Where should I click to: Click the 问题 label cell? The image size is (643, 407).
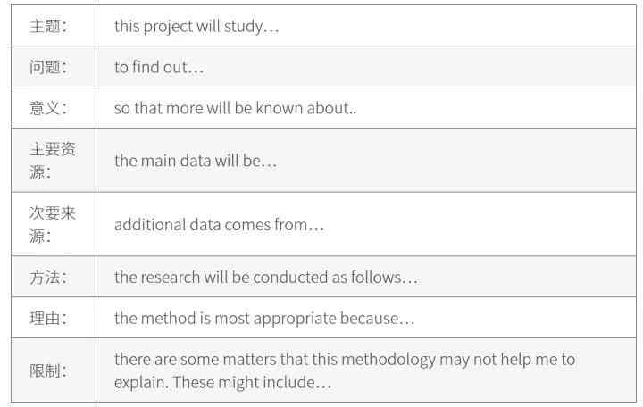pyautogui.click(x=54, y=66)
